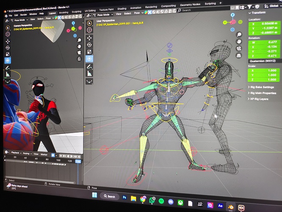This screenshot has height=212, width=282.
Task: Toggle auto keying record button in timeline
Action: 53,155
